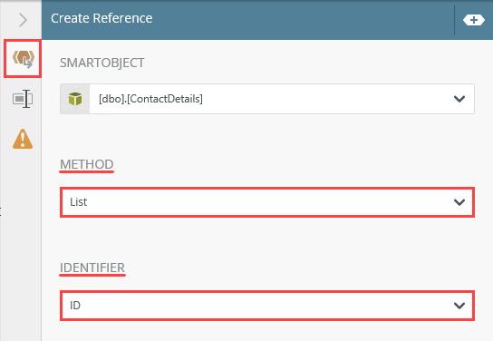Select the [dbo].[ContactDetails] SmartObject field
This screenshot has width=493, height=341.
(267, 99)
